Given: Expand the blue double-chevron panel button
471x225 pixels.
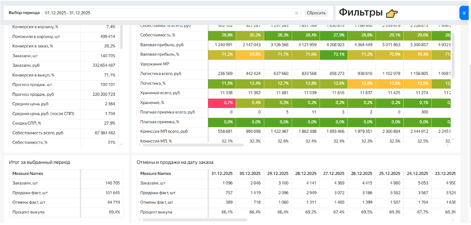Looking at the screenshot, I should 464,13.
